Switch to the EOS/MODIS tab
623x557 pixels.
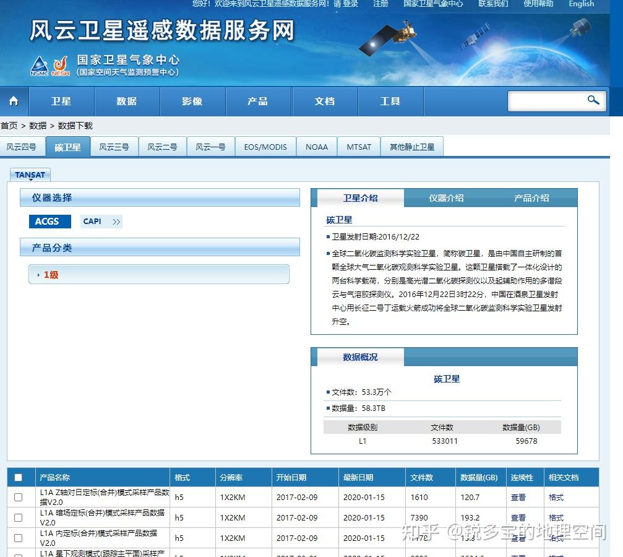pyautogui.click(x=265, y=146)
